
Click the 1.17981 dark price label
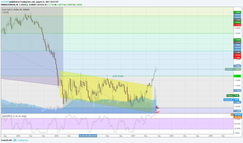click(x=237, y=53)
